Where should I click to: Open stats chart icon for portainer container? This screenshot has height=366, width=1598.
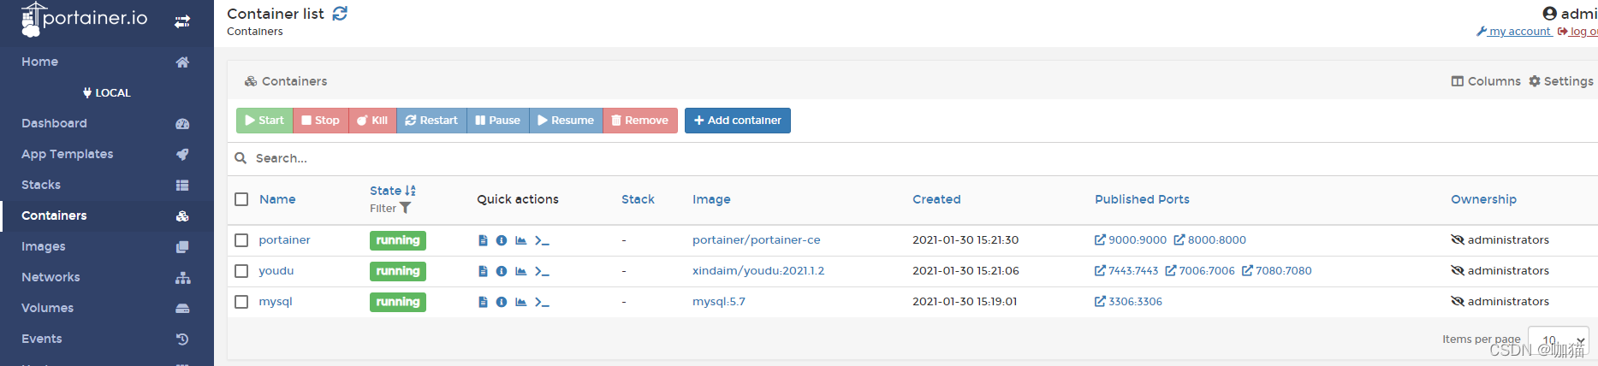pyautogui.click(x=520, y=240)
